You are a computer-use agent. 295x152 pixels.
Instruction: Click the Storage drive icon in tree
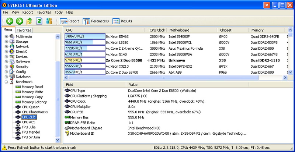click(x=12, y=42)
